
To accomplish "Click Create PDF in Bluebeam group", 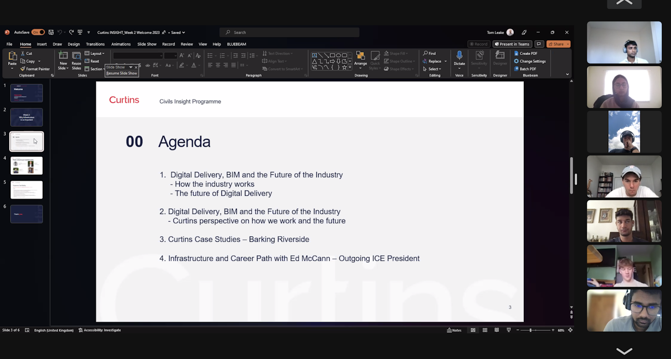I will (x=525, y=54).
